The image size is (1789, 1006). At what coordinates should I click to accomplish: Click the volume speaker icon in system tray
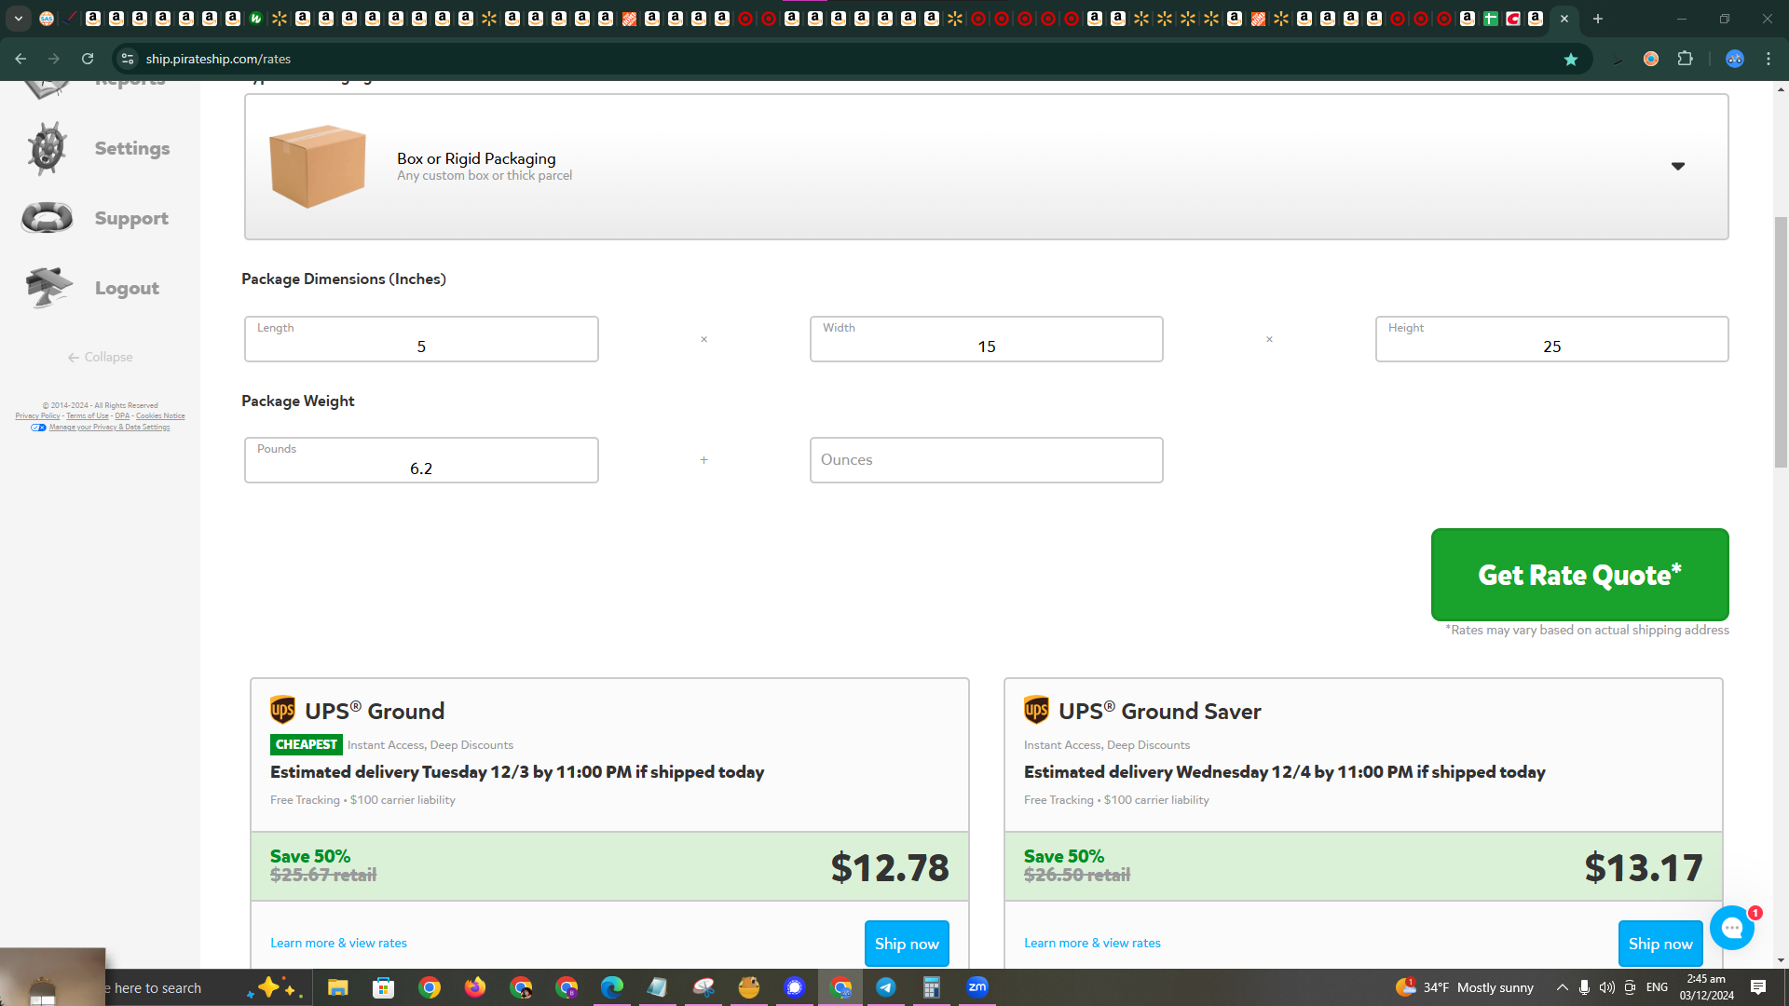(1607, 987)
